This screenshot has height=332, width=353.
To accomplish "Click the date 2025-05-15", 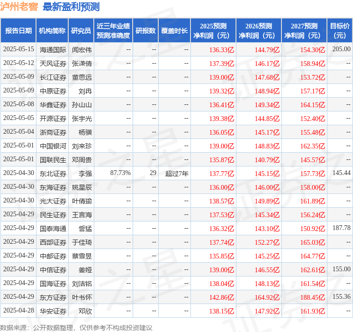I will pyautogui.click(x=18, y=49).
